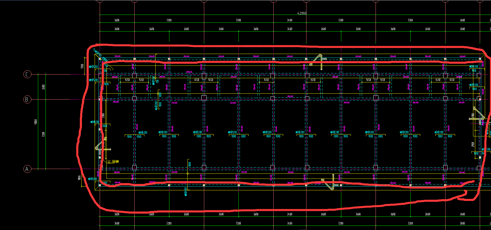491x230 pixels.
Task: Pick the stair symbol on the top edge beam
Action: [319, 62]
